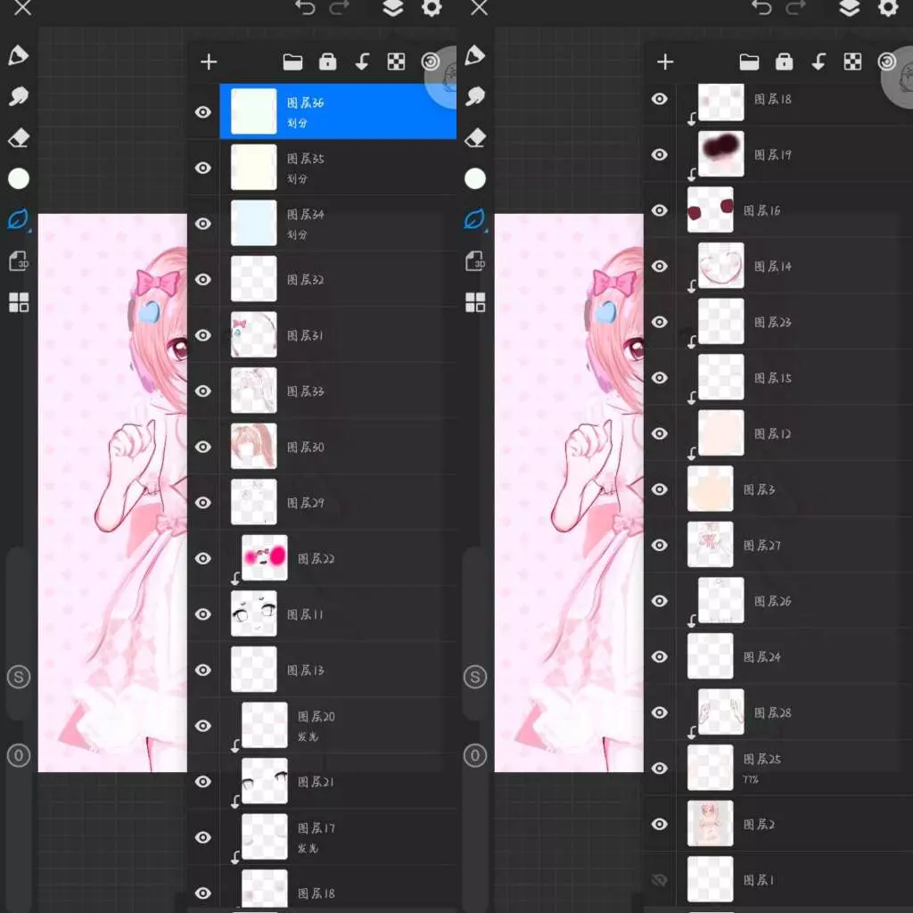Open the white color swatch in left screenshot
This screenshot has width=913, height=913.
(19, 178)
